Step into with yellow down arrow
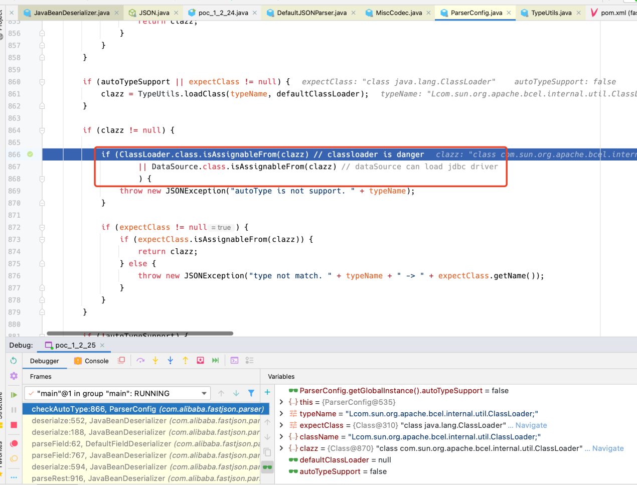This screenshot has height=485, width=637. click(x=155, y=361)
